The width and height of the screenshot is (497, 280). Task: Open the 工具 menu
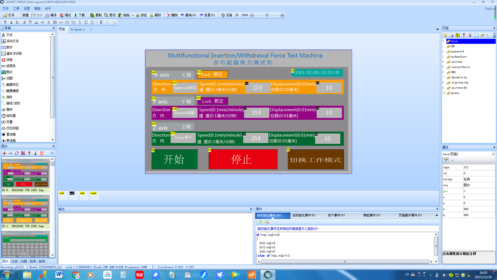point(16,9)
